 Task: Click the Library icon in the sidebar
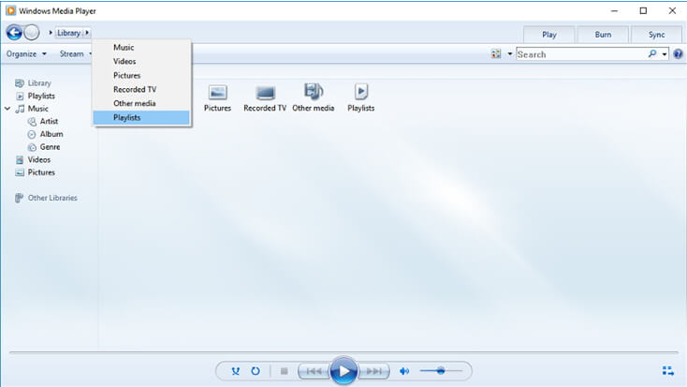coord(20,82)
